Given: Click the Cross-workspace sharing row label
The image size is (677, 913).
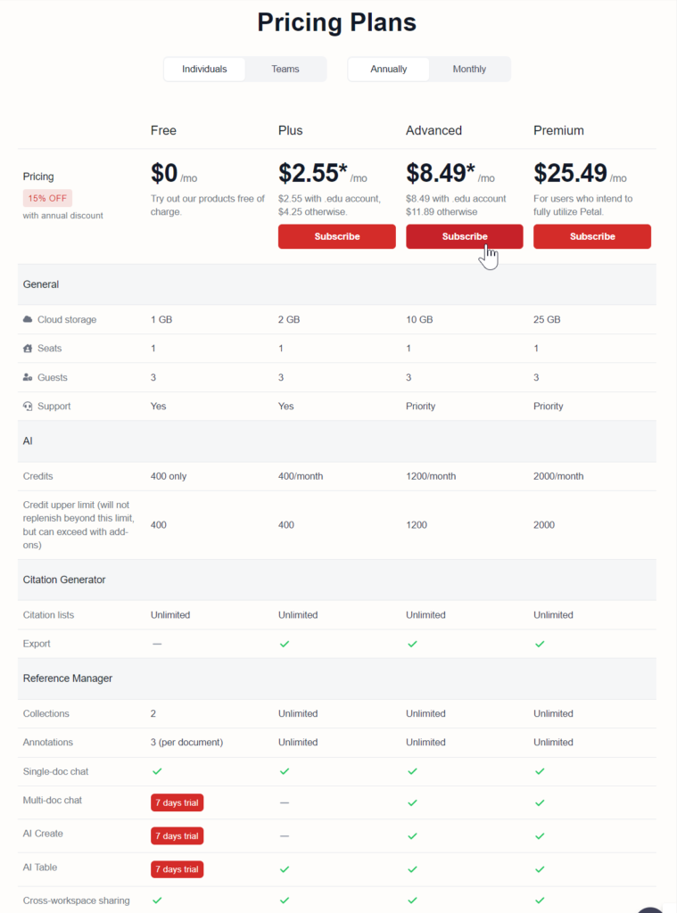Looking at the screenshot, I should (77, 901).
